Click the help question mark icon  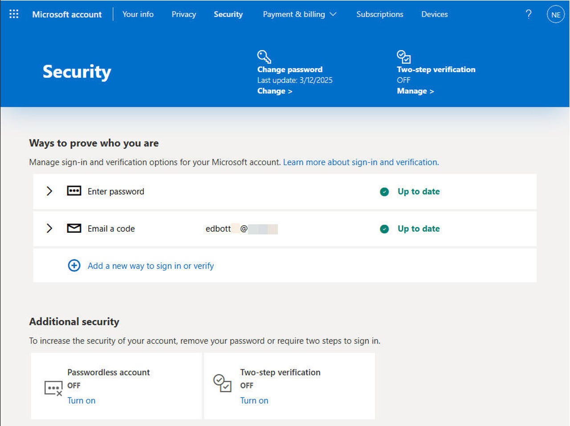[x=529, y=14]
